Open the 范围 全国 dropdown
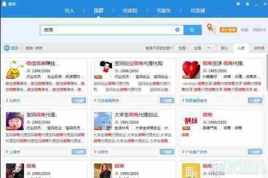Viewport: 268px width, 178px height. (202, 48)
